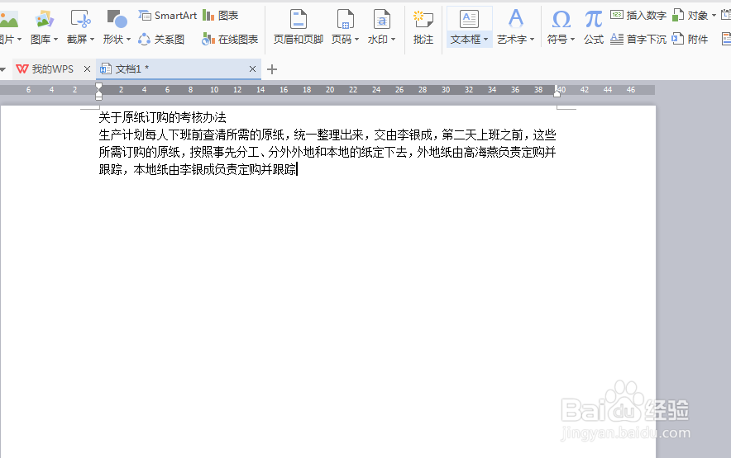Click the 艺术字 word art icon
731x458 pixels.
(516, 19)
